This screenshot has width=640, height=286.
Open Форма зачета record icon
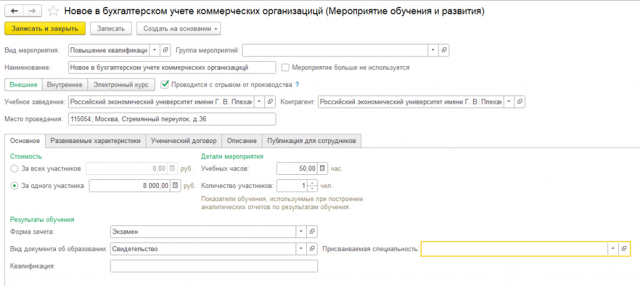pyautogui.click(x=312, y=231)
